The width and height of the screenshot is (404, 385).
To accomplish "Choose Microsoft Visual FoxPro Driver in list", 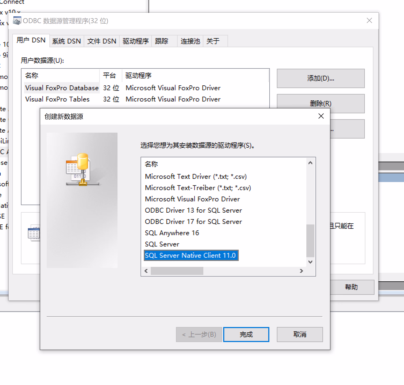I will pos(192,199).
